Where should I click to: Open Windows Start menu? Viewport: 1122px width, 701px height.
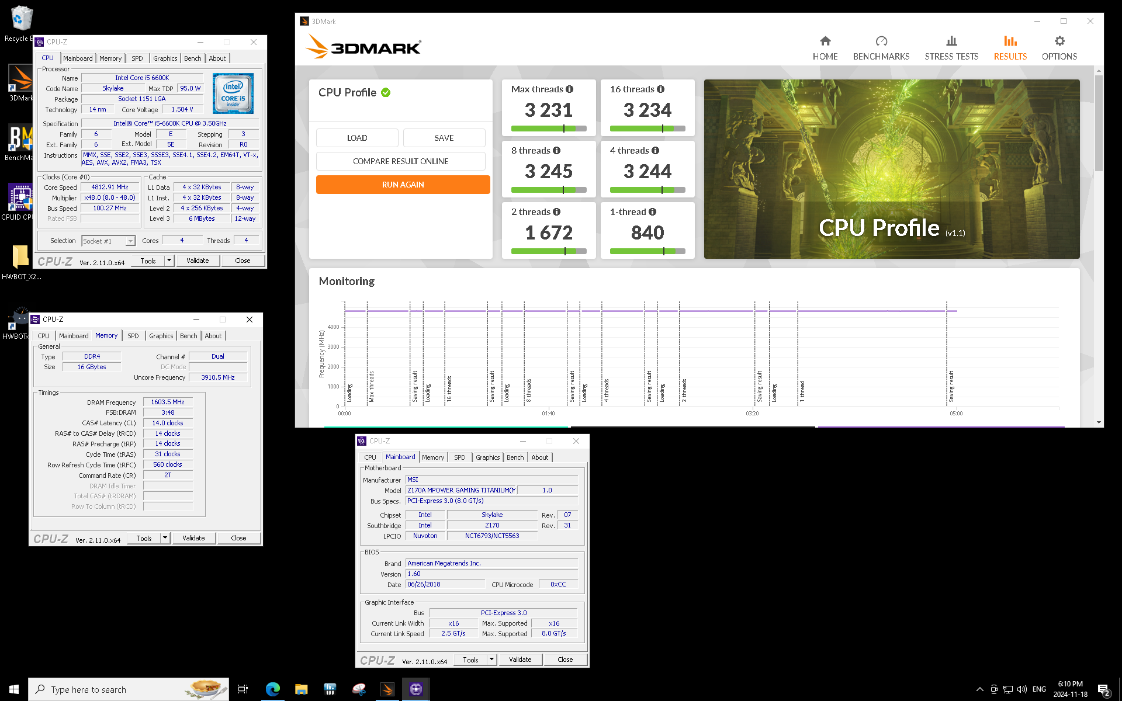click(14, 689)
